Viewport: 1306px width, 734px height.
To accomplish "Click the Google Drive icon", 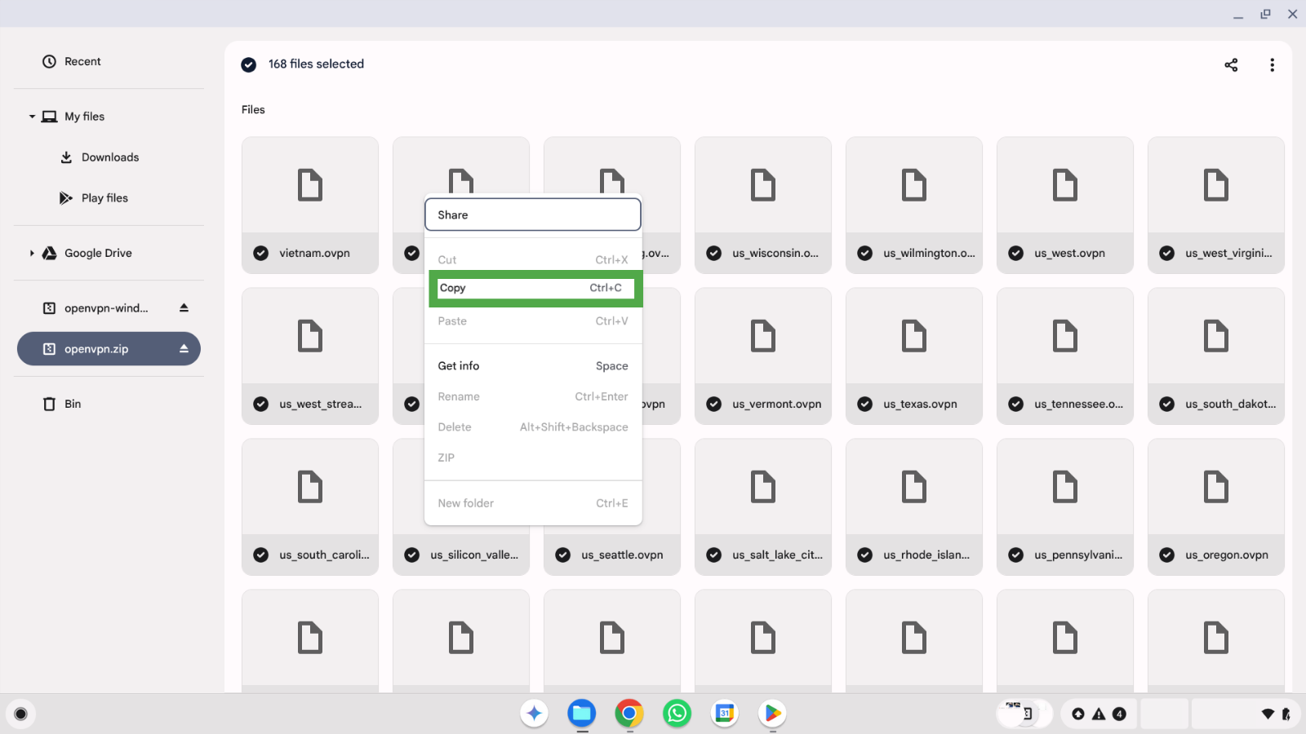I will click(50, 253).
